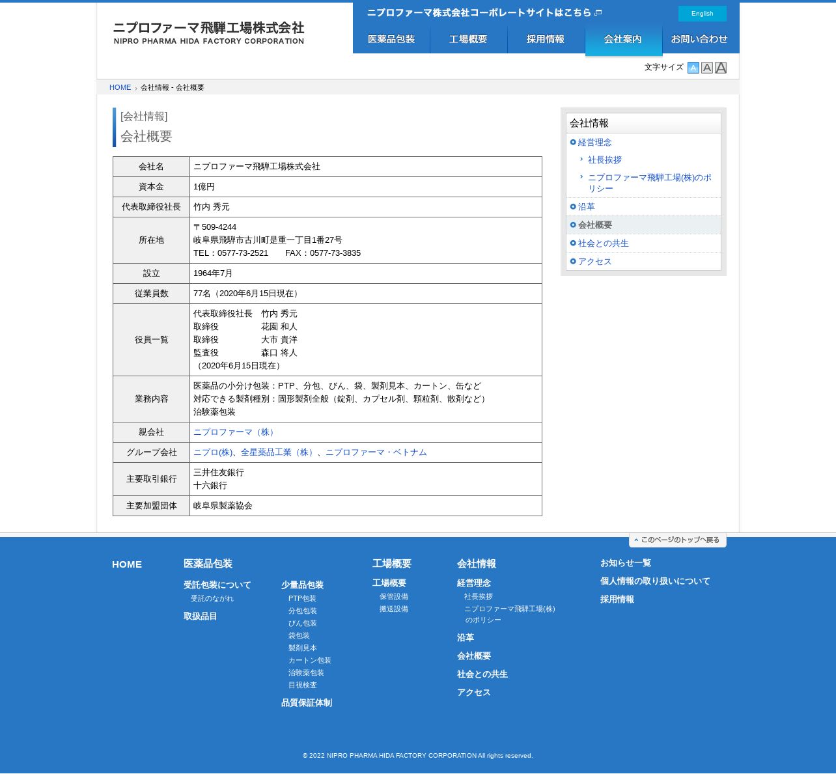The width and height of the screenshot is (836, 774).
Task: Open カートン包装 in the footer
Action: pyautogui.click(x=310, y=661)
